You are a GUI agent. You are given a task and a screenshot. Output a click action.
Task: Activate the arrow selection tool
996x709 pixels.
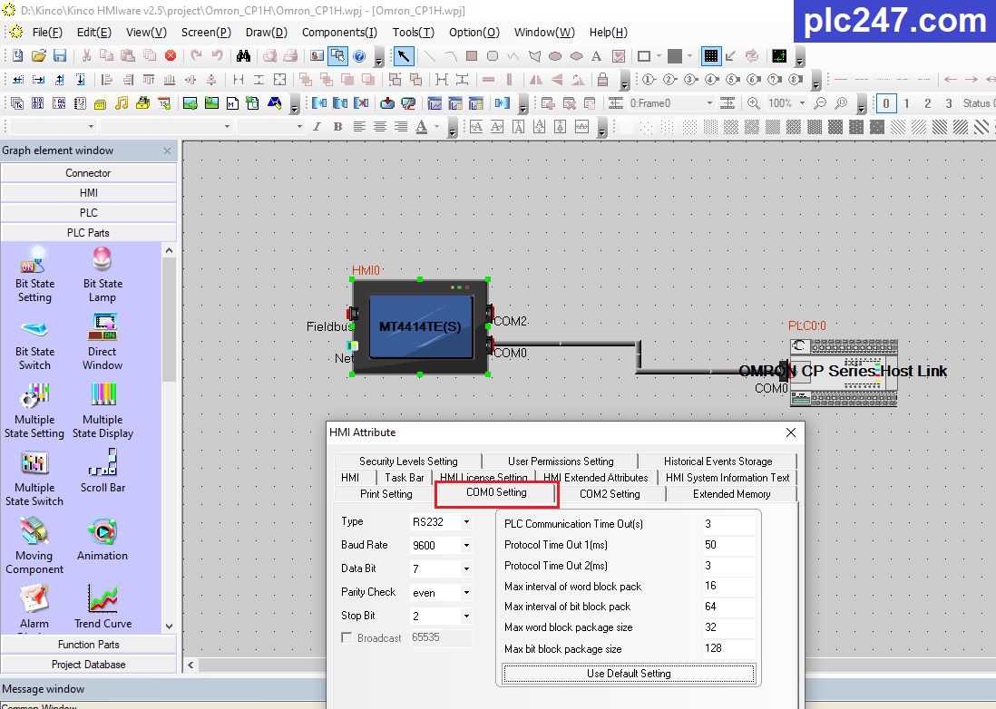405,55
